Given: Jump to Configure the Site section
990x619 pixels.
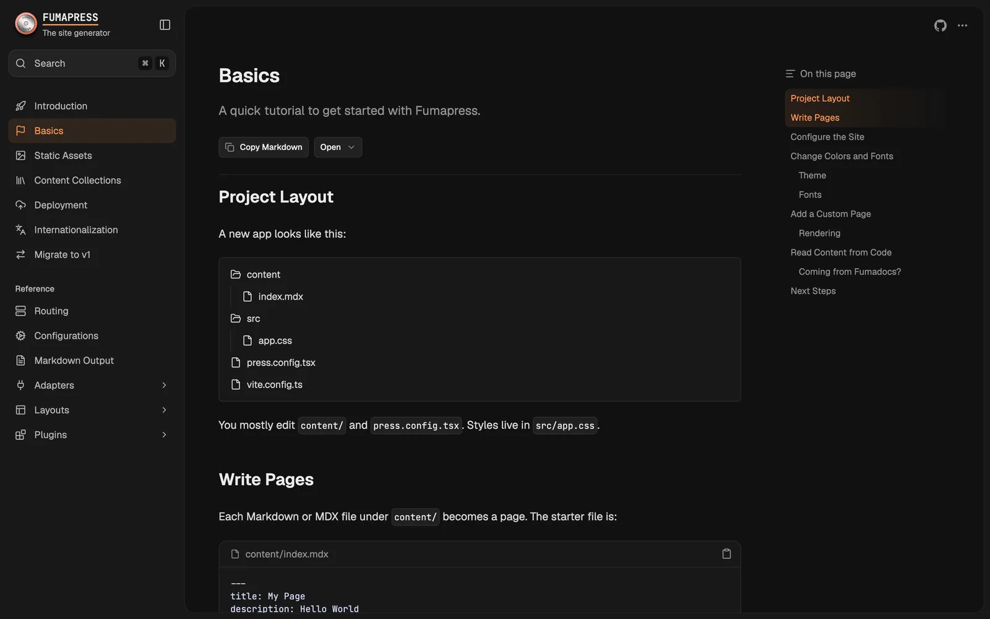Looking at the screenshot, I should [x=827, y=137].
